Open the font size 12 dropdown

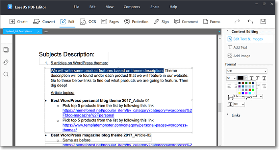click(x=231, y=78)
